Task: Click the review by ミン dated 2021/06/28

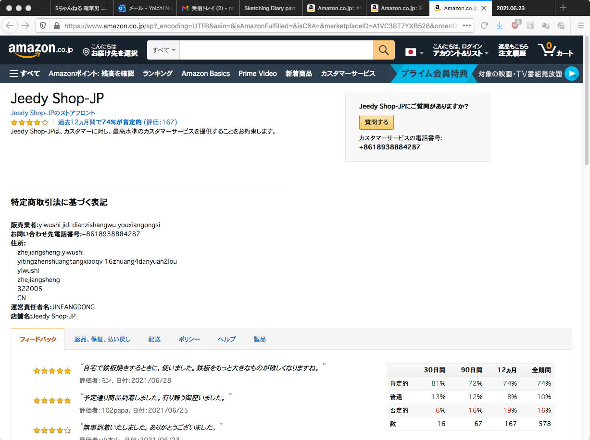Action: [202, 373]
